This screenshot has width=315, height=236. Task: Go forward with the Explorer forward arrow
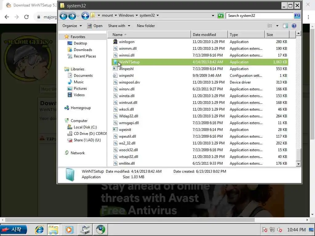pos(72,16)
